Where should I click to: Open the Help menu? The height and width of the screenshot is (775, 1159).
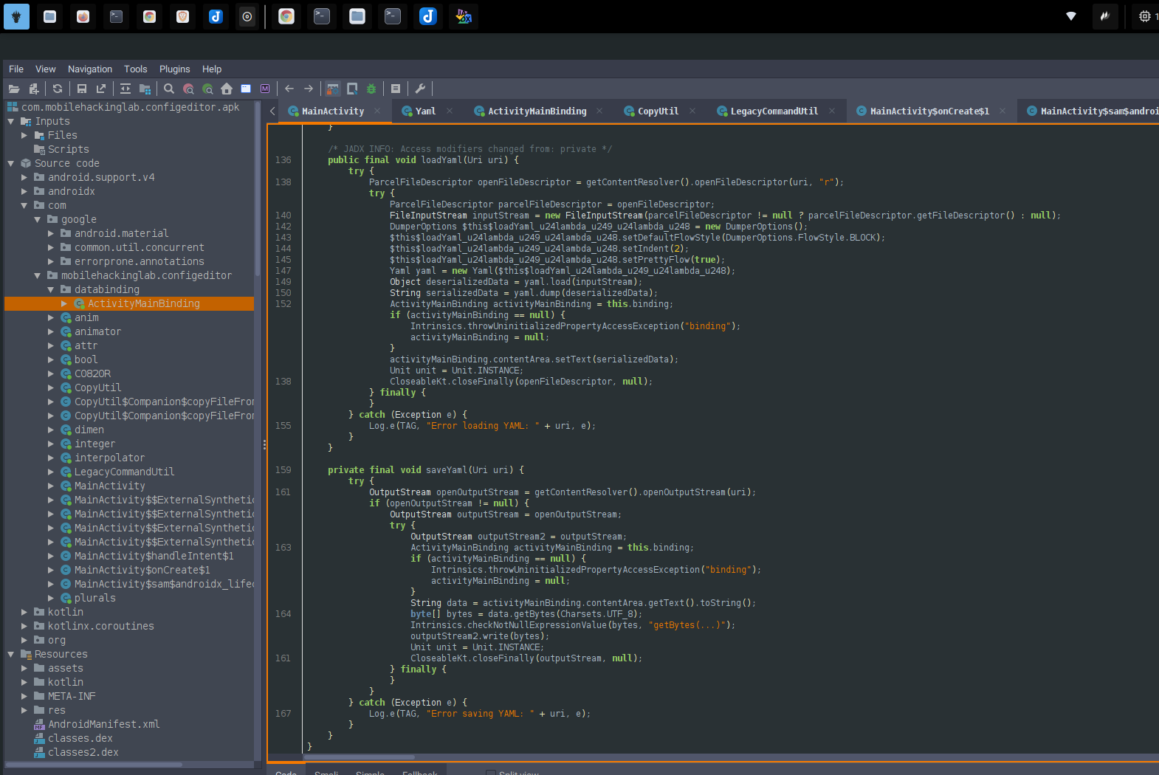click(212, 69)
